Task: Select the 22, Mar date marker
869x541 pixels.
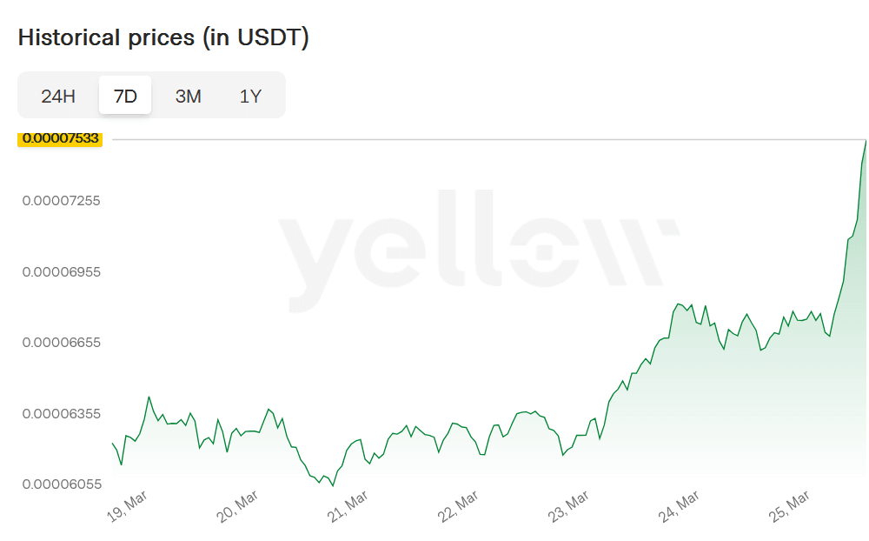Action: point(458,506)
